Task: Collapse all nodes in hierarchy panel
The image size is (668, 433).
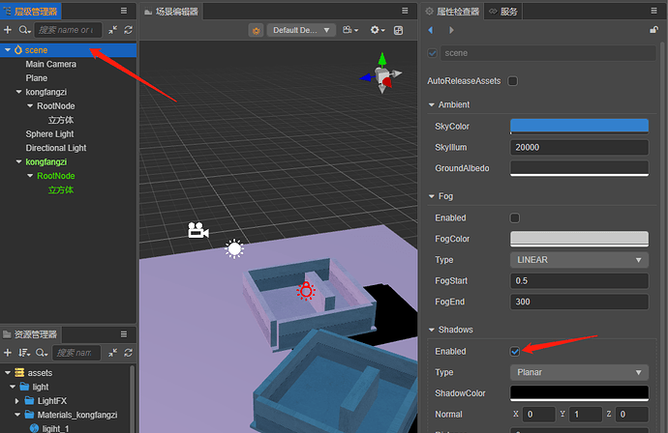Action: (x=112, y=30)
